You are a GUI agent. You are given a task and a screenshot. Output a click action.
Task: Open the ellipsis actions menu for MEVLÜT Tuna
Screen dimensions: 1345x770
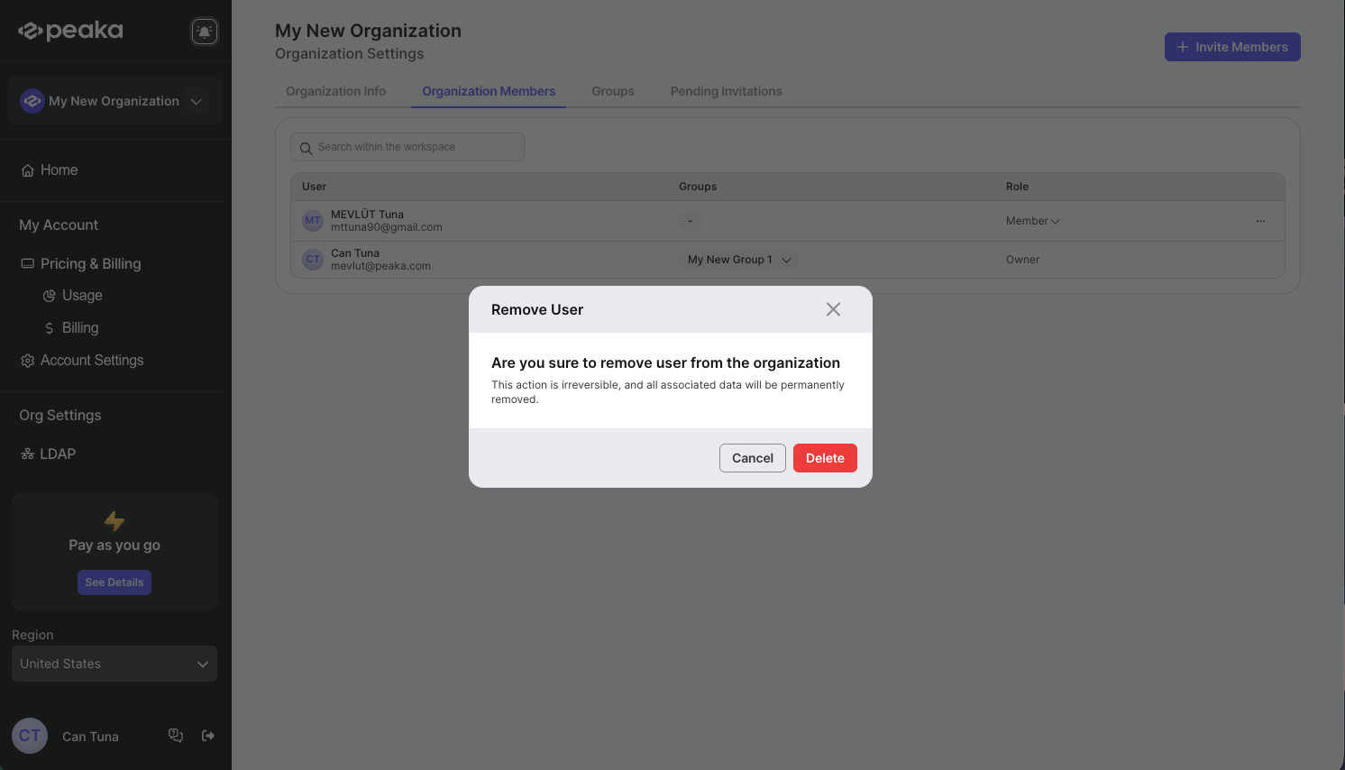(1260, 220)
